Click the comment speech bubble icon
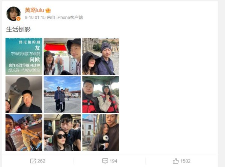Screen dimensions: 225x167 (105, 161)
